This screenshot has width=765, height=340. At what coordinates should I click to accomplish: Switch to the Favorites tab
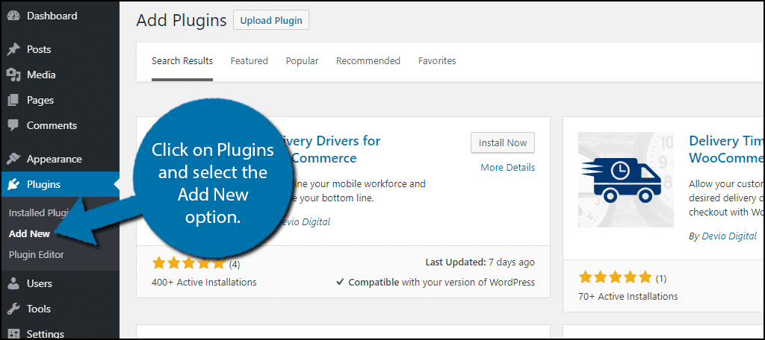coord(437,61)
